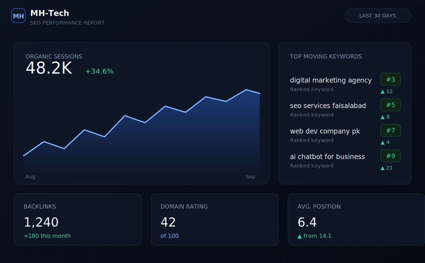Click the TOP MOVING KEYWORDS heading
The width and height of the screenshot is (425, 263).
coord(326,56)
